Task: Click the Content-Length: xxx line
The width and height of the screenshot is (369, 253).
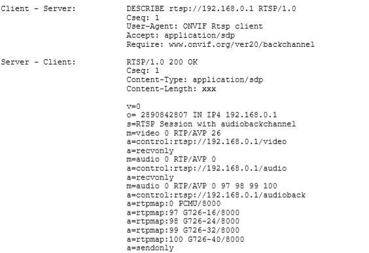Action: click(171, 89)
